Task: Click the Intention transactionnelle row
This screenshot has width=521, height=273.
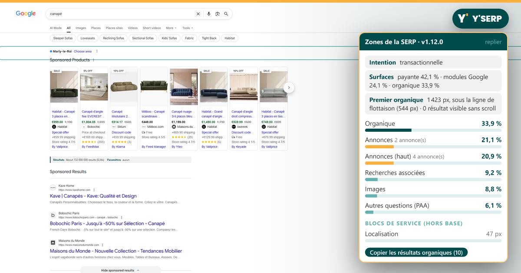Action: coord(433,62)
